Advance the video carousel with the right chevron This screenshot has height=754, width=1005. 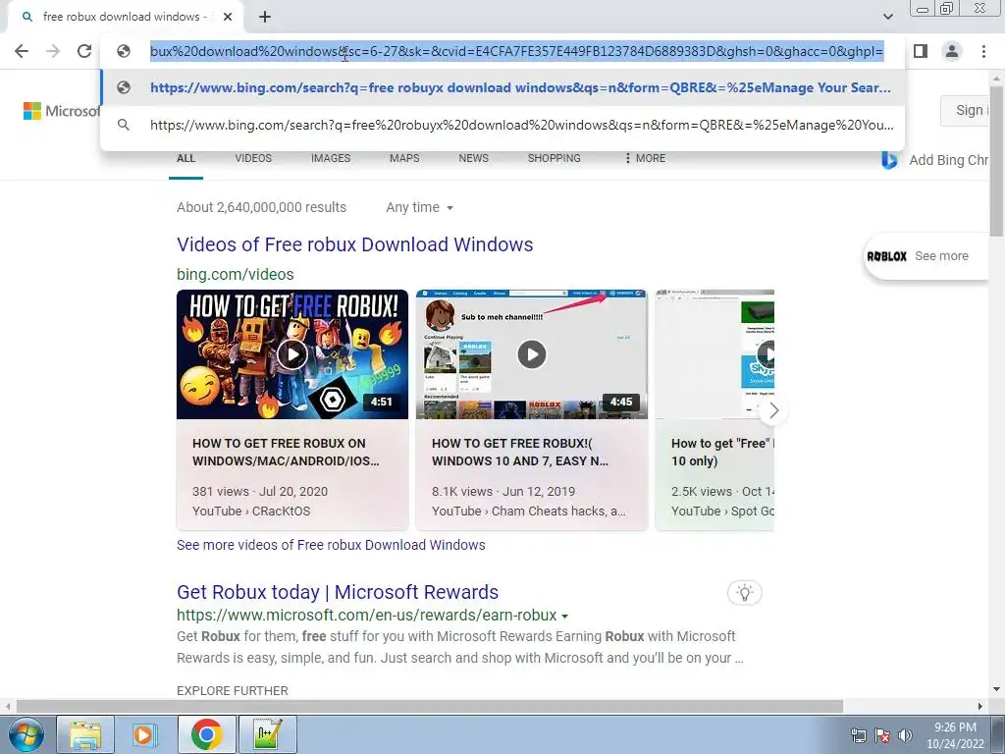773,410
